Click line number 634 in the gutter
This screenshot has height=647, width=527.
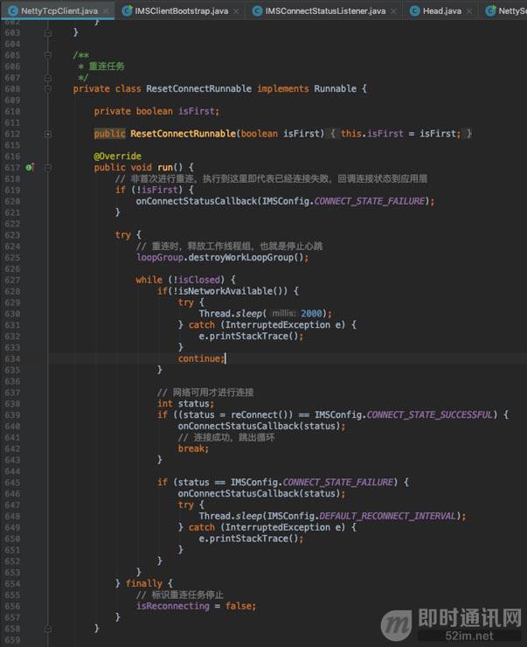[x=12, y=358]
